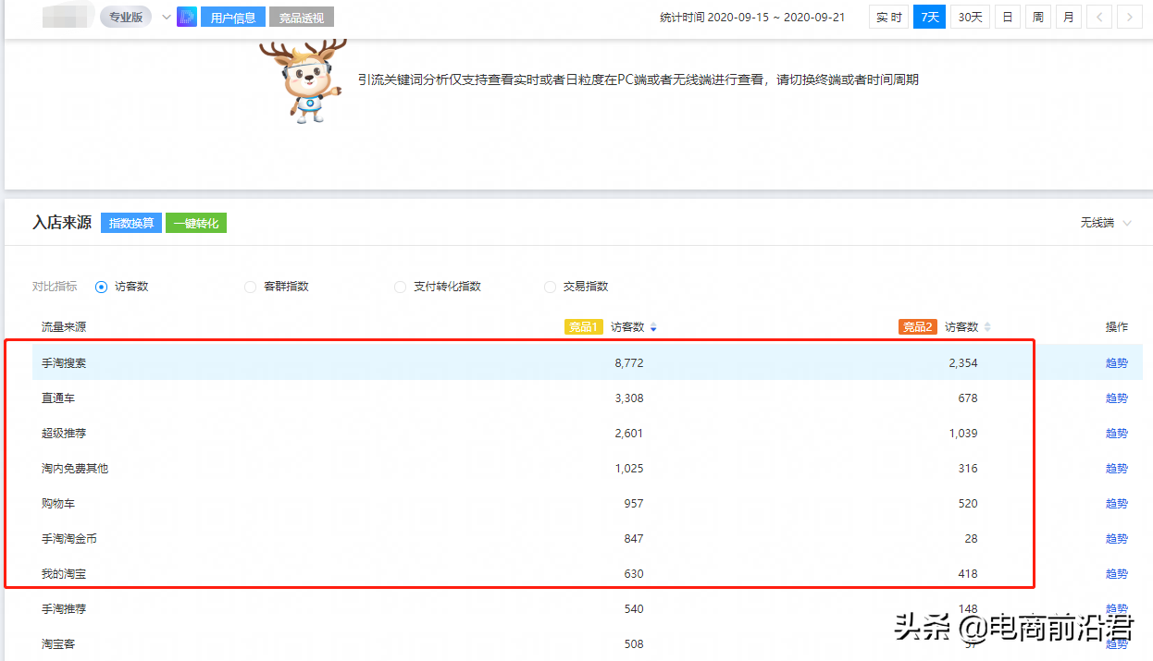This screenshot has width=1153, height=661.
Task: Click the 直通车 source name
Action: coord(58,398)
